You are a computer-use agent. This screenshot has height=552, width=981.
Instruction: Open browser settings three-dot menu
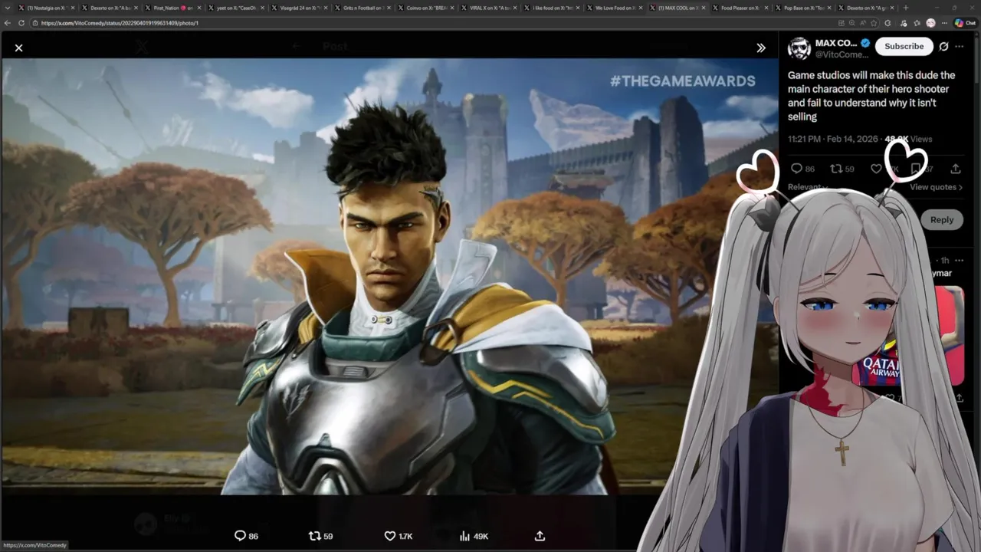[x=944, y=23]
